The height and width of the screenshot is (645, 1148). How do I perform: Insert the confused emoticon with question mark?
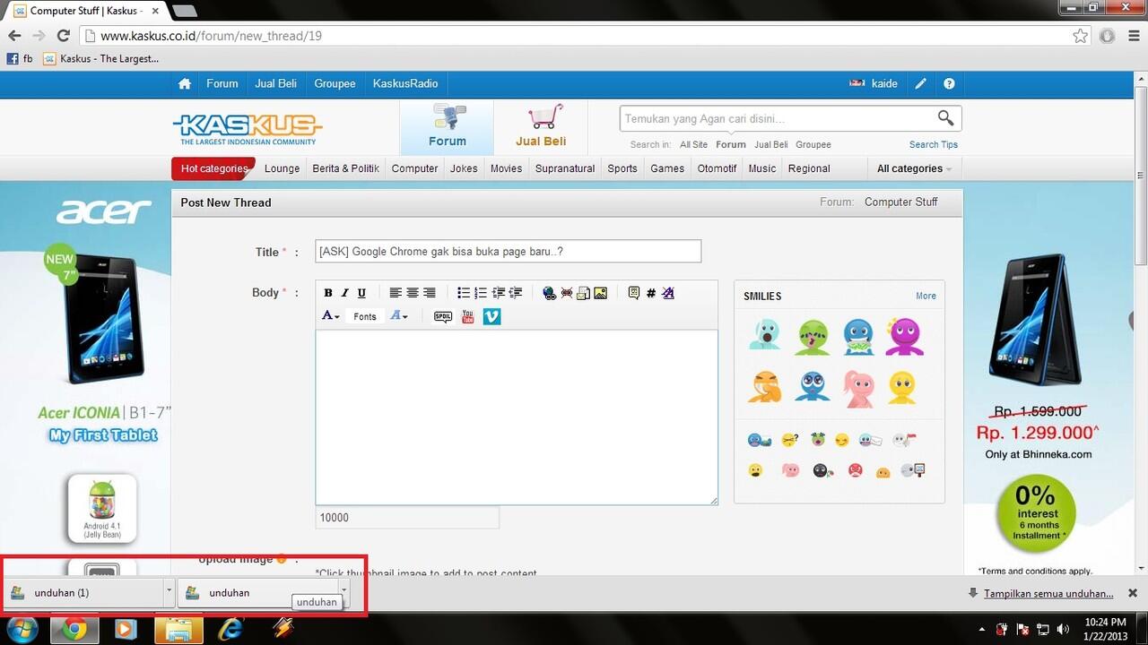pyautogui.click(x=789, y=440)
